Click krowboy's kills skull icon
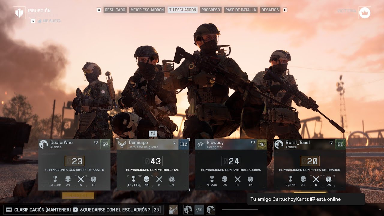 point(225,179)
